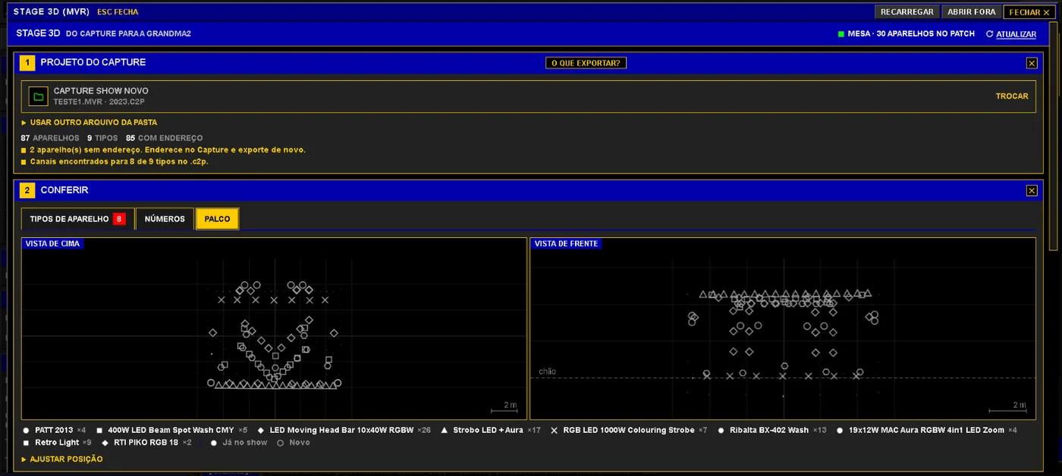Click the green folder icon beside Capture Show Novo
The image size is (1062, 476).
pyautogui.click(x=39, y=96)
